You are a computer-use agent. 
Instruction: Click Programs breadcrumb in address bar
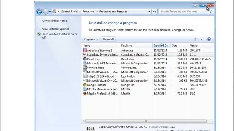point(88,12)
